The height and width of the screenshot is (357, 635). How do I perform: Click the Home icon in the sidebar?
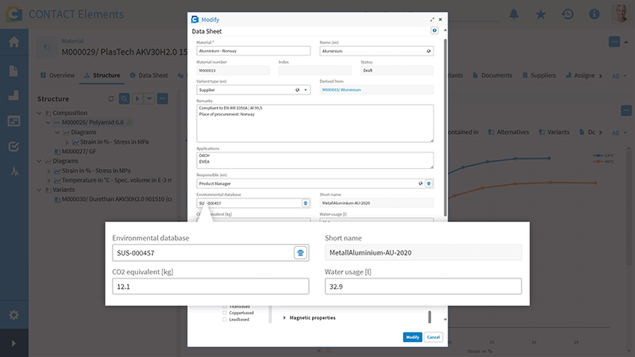13,42
